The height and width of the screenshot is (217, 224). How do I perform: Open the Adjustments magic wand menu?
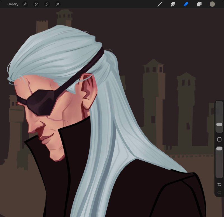click(x=36, y=4)
